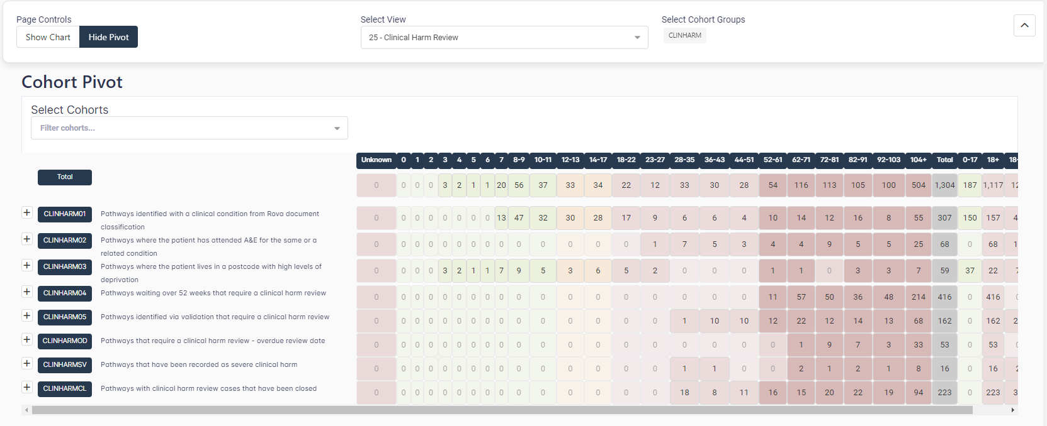Open the Filter cohorts dropdown arrow
Screen dimensions: 1047x426
click(337, 128)
